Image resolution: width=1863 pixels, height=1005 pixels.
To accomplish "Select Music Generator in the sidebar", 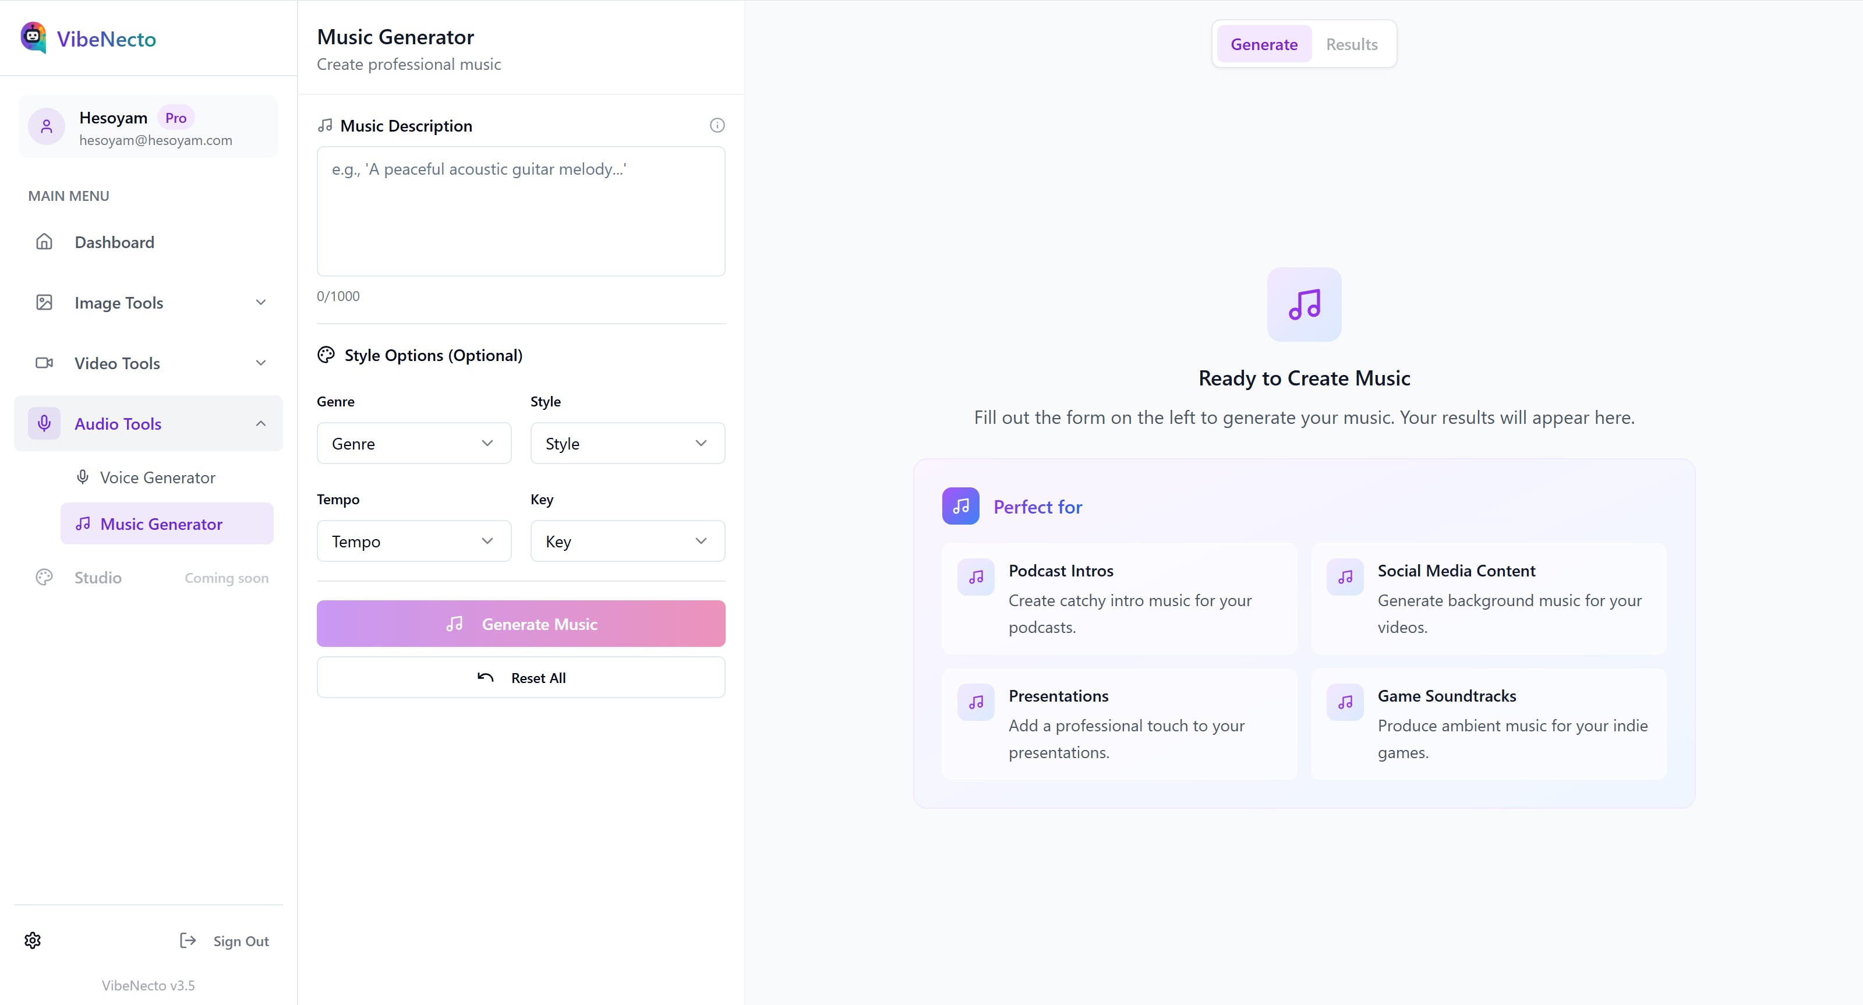I will [167, 523].
